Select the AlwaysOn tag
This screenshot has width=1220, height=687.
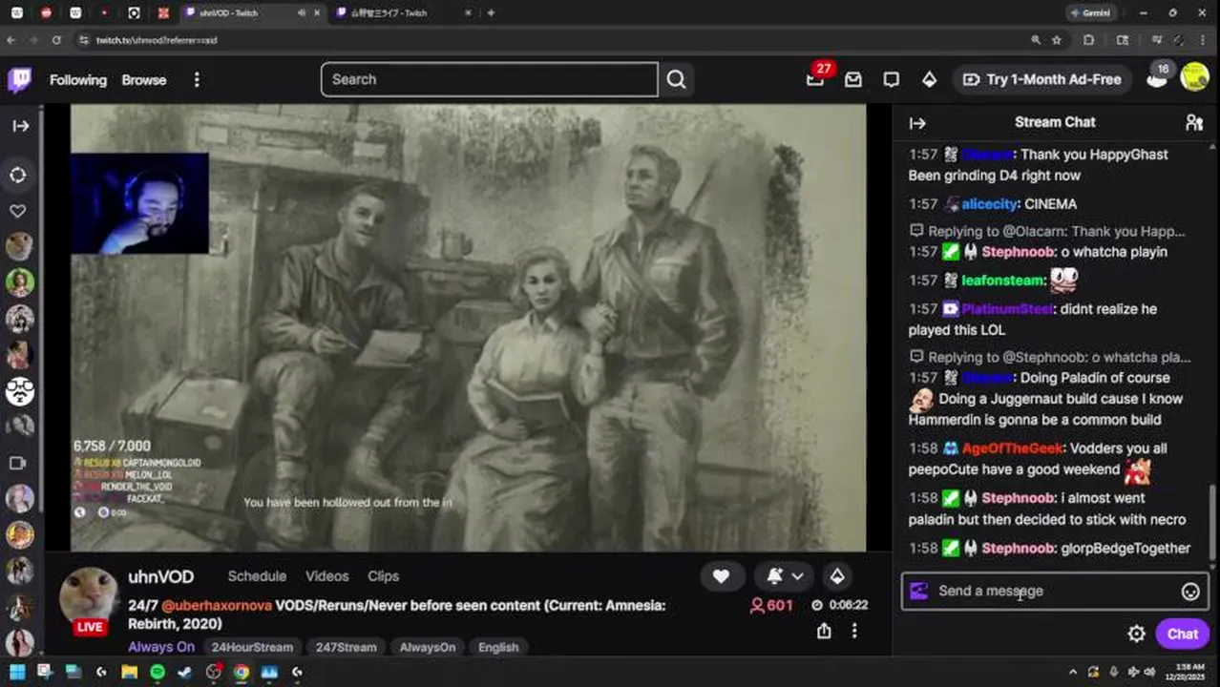[x=427, y=647]
